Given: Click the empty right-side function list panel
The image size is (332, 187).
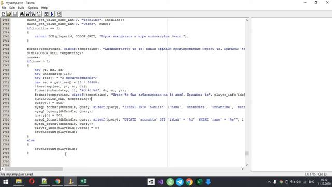Looking at the screenshot, I should coord(292,95).
